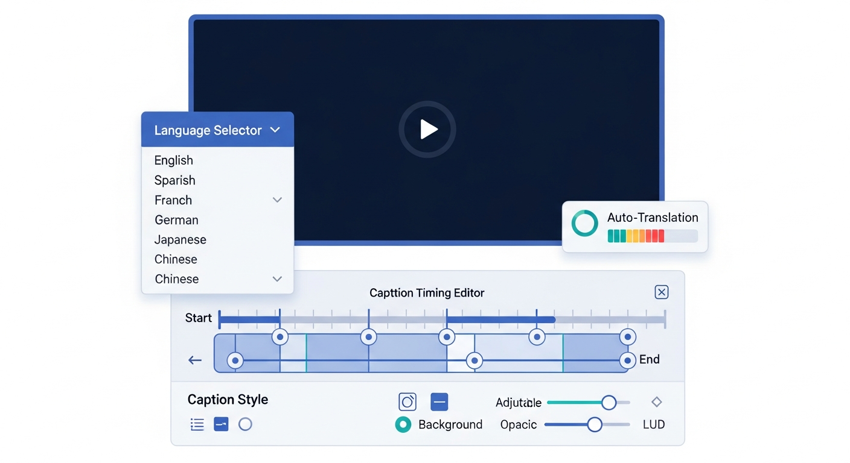Screen dimensions: 850x463
Task: Select German from the language list
Action: tap(176, 220)
